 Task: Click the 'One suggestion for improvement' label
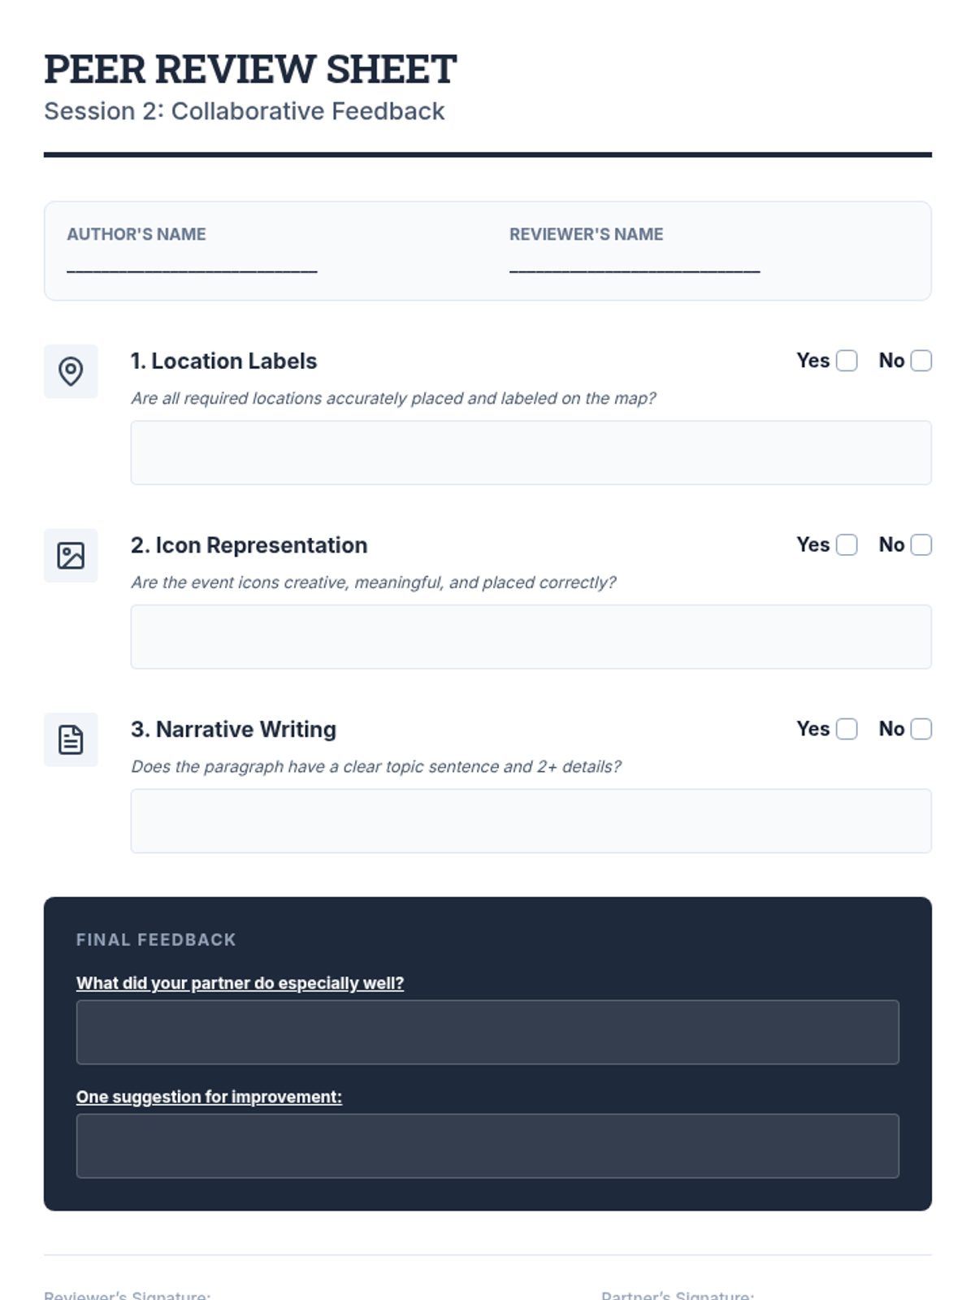click(209, 1097)
